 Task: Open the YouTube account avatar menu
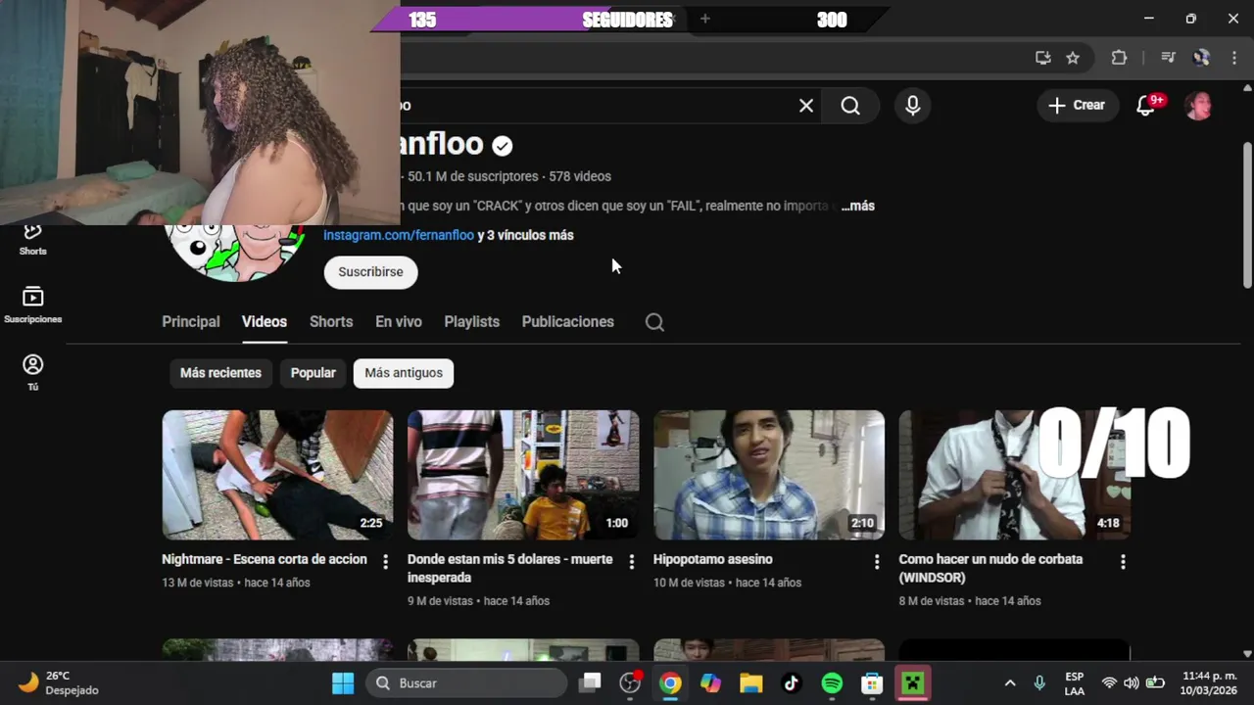pos(1199,106)
